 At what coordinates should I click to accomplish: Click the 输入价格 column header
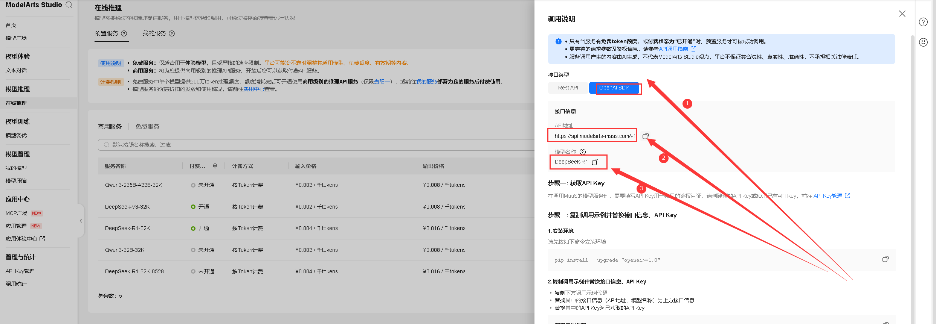click(x=306, y=166)
